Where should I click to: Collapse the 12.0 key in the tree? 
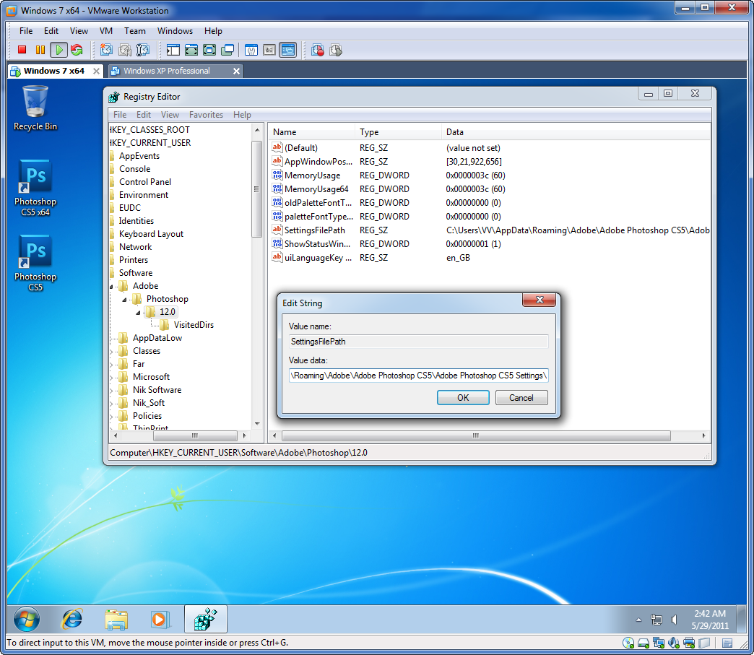coord(139,313)
